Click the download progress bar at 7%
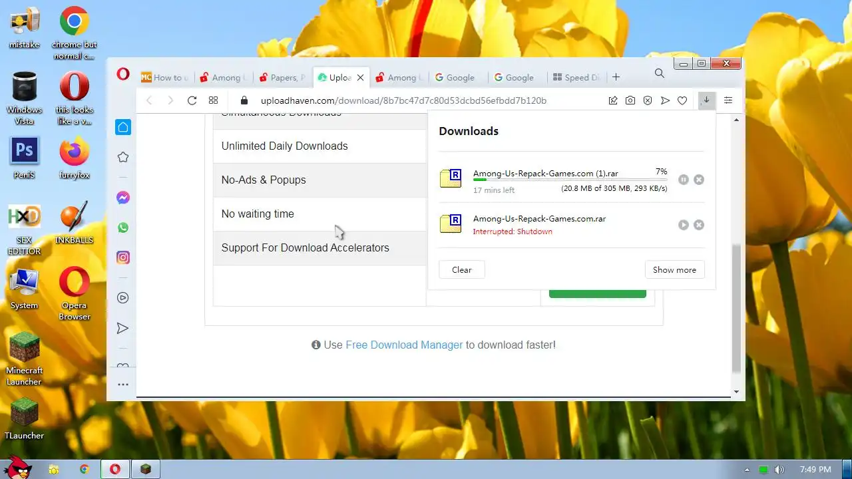This screenshot has height=479, width=852. 570,180
